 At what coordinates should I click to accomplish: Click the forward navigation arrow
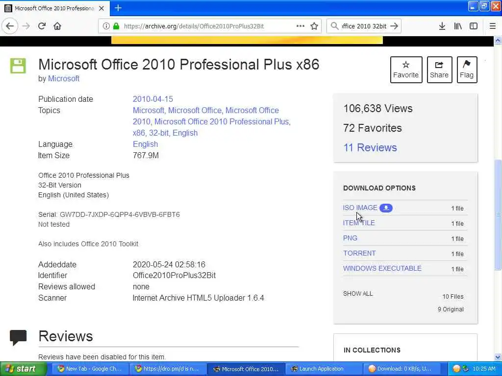[x=26, y=26]
